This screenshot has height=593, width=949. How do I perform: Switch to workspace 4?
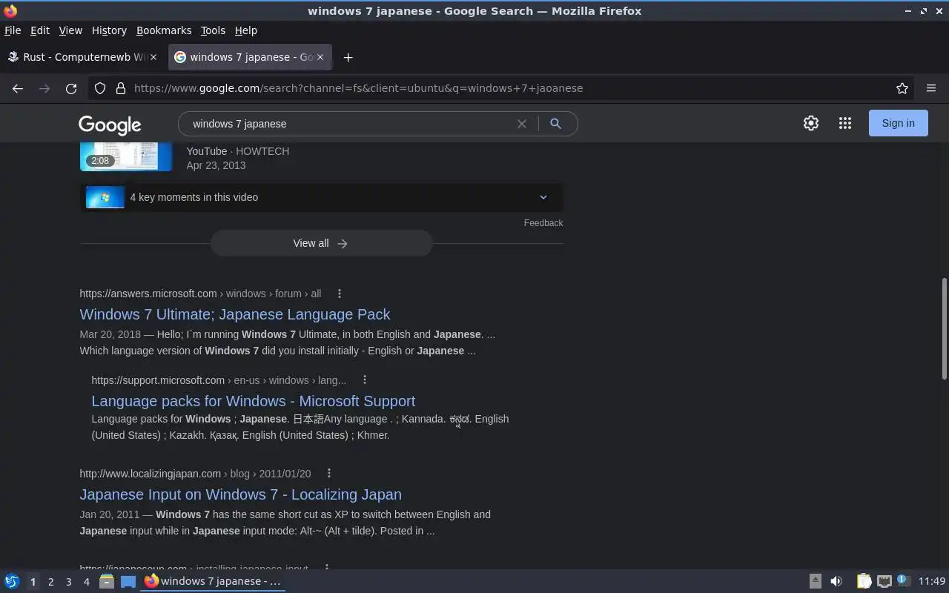(x=86, y=582)
